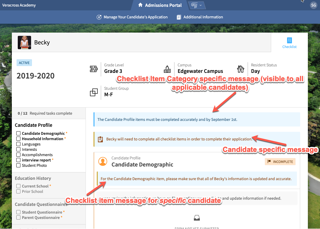Screen dimensions: 320x229
Task: Check the Candidate Demographic checkbox
Action: [18, 133]
